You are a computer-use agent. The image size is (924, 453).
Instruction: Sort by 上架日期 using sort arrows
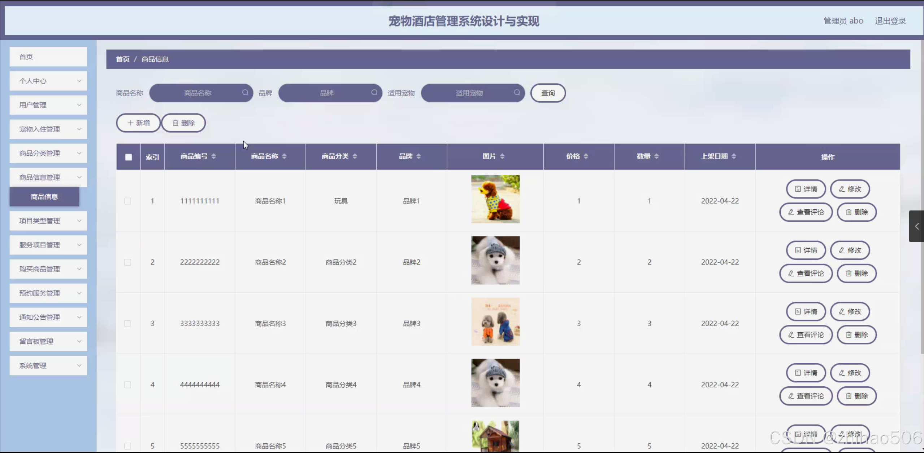733,156
